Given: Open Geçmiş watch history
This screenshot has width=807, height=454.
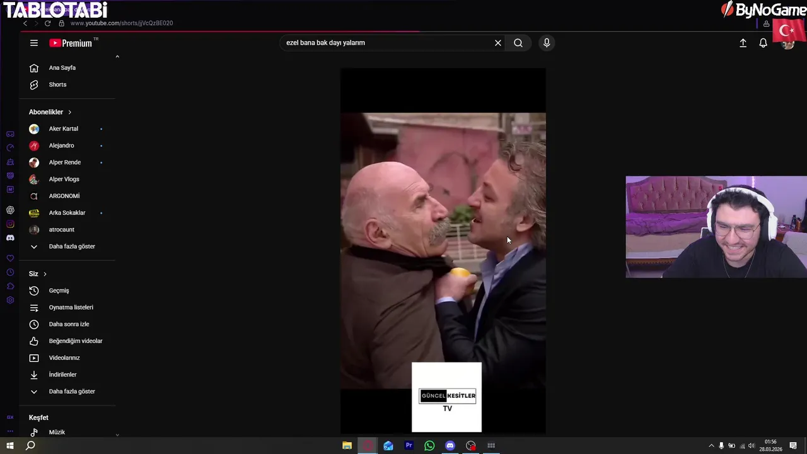Looking at the screenshot, I should pyautogui.click(x=67, y=291).
